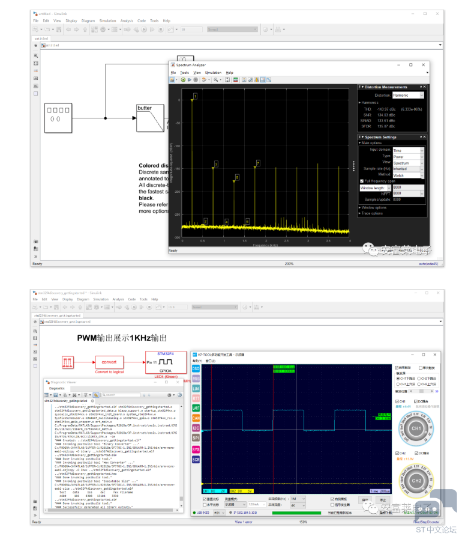Click the Run button in lower Simulink toolbar

pos(134,307)
